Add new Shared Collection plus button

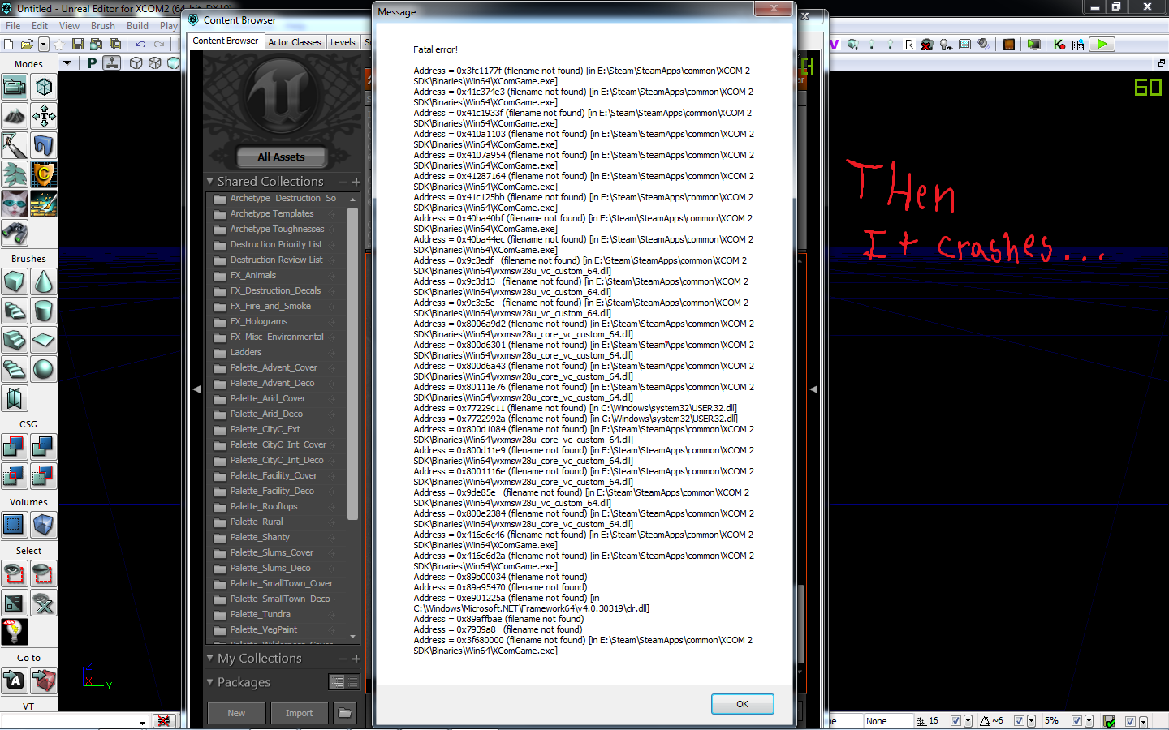coord(356,182)
